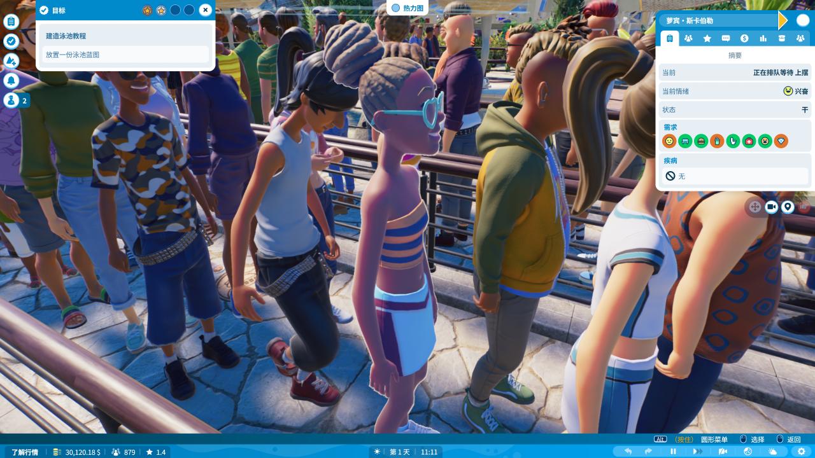Open the weather sun-cloud icon
The height and width of the screenshot is (458, 815).
point(772,452)
